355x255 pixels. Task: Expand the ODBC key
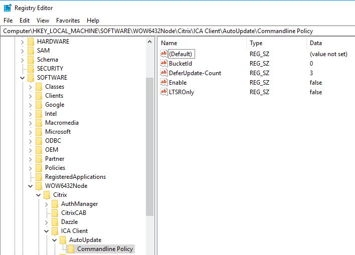31,141
